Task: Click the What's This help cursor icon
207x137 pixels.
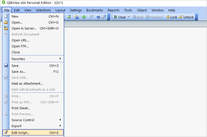Action: coord(104,17)
